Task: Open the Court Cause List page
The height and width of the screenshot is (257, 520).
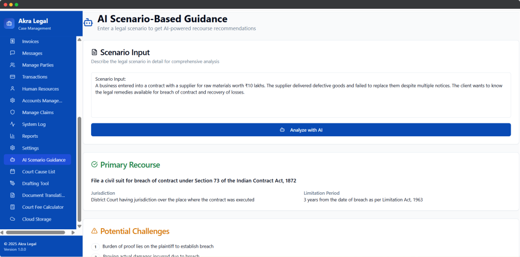Action: click(38, 172)
